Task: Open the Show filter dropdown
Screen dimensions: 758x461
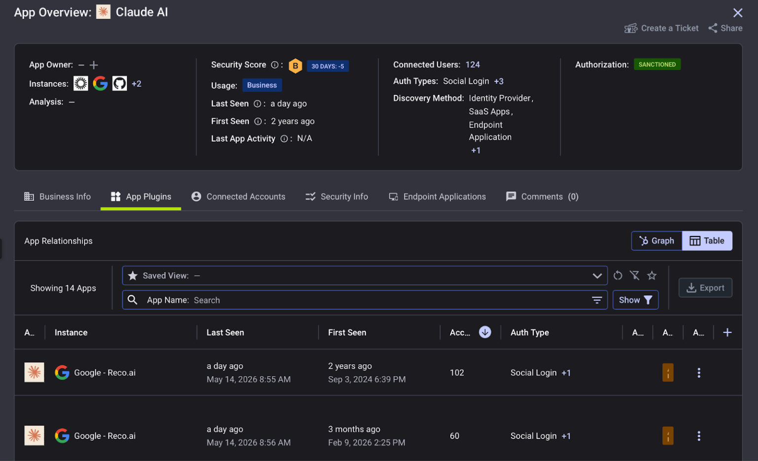Action: (x=636, y=300)
